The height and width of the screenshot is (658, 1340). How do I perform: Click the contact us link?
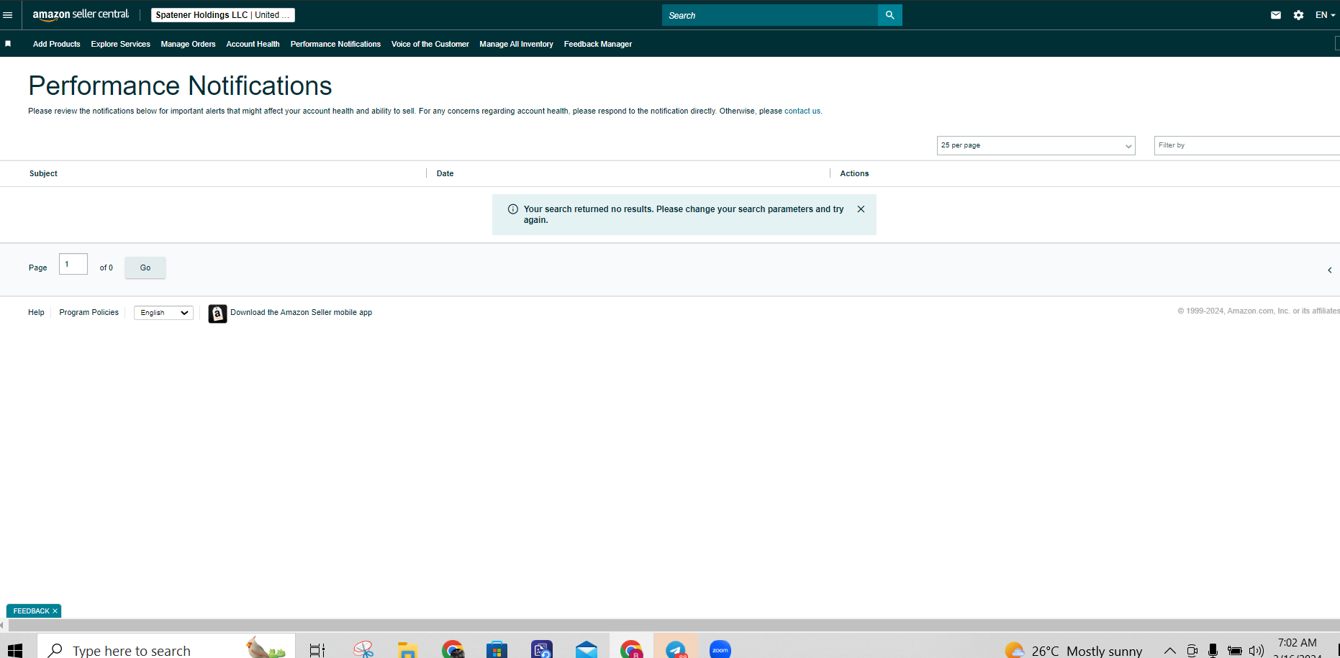point(802,111)
